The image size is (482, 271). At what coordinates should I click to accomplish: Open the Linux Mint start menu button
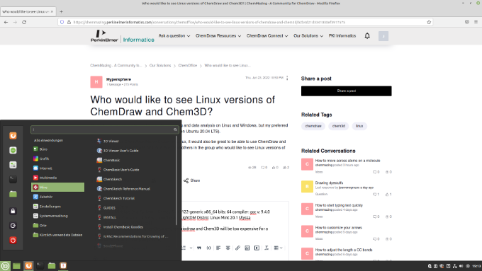(5, 266)
